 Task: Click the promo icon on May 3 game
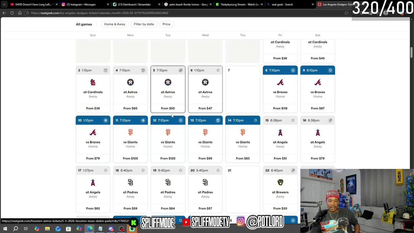(105, 70)
